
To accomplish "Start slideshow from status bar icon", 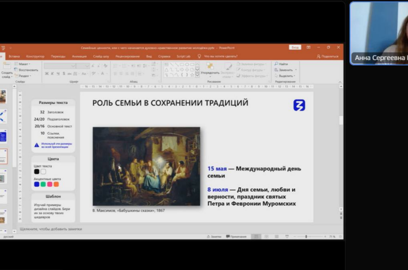I will (x=287, y=236).
